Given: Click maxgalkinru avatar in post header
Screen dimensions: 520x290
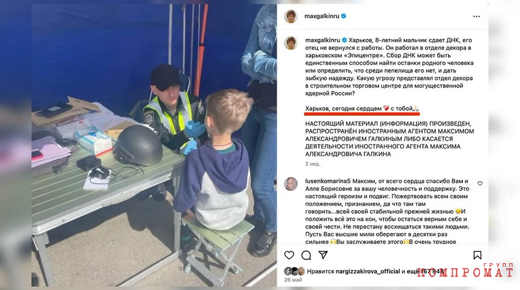Looking at the screenshot, I should click(291, 16).
